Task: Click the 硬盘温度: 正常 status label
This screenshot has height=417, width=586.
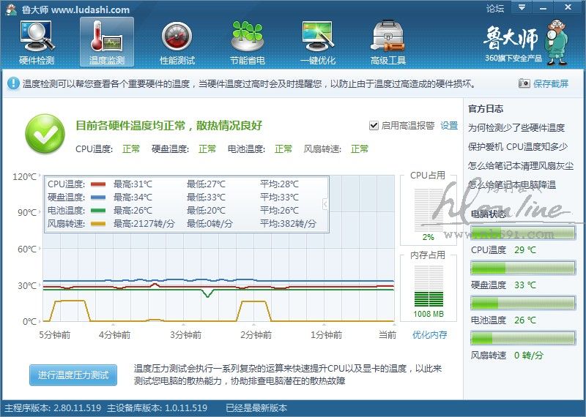Action: 184,149
